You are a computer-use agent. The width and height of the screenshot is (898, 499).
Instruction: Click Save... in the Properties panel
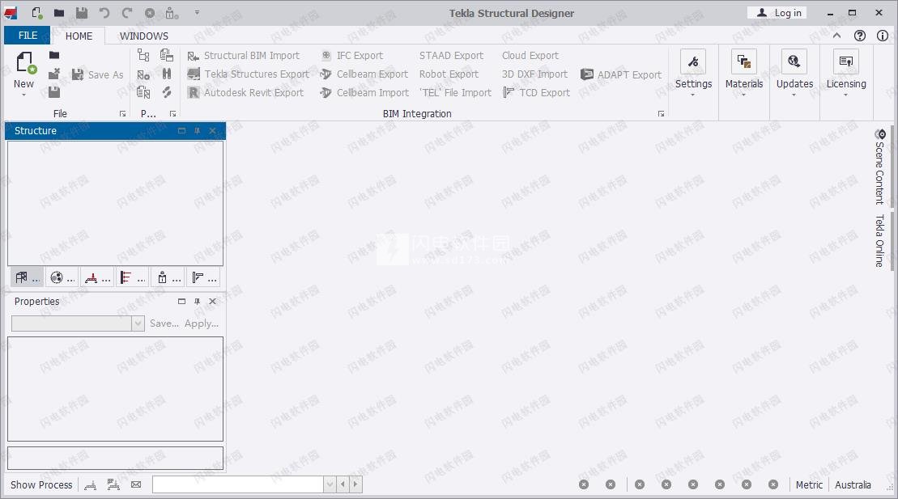(x=164, y=324)
